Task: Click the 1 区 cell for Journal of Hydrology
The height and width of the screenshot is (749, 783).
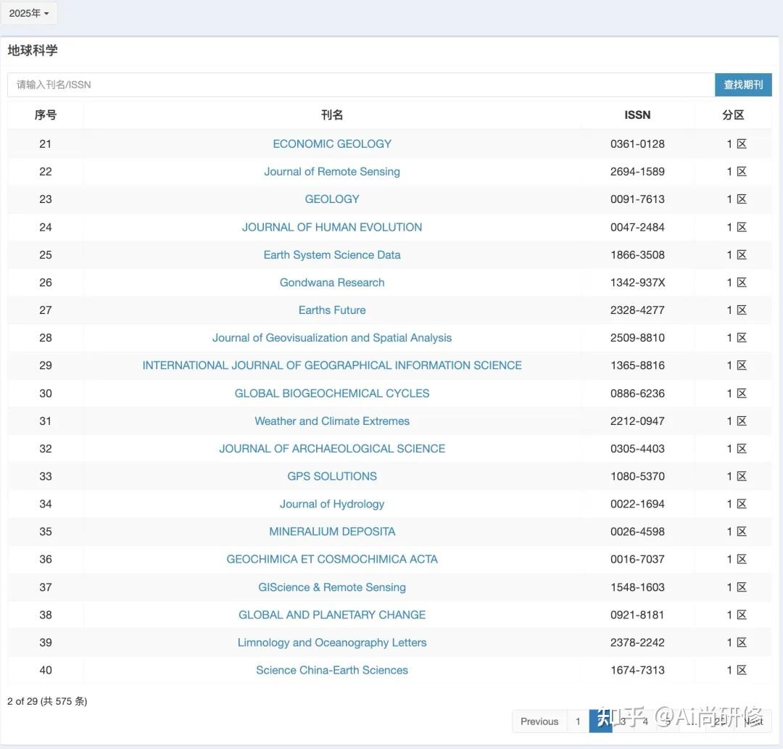Action: 737,504
